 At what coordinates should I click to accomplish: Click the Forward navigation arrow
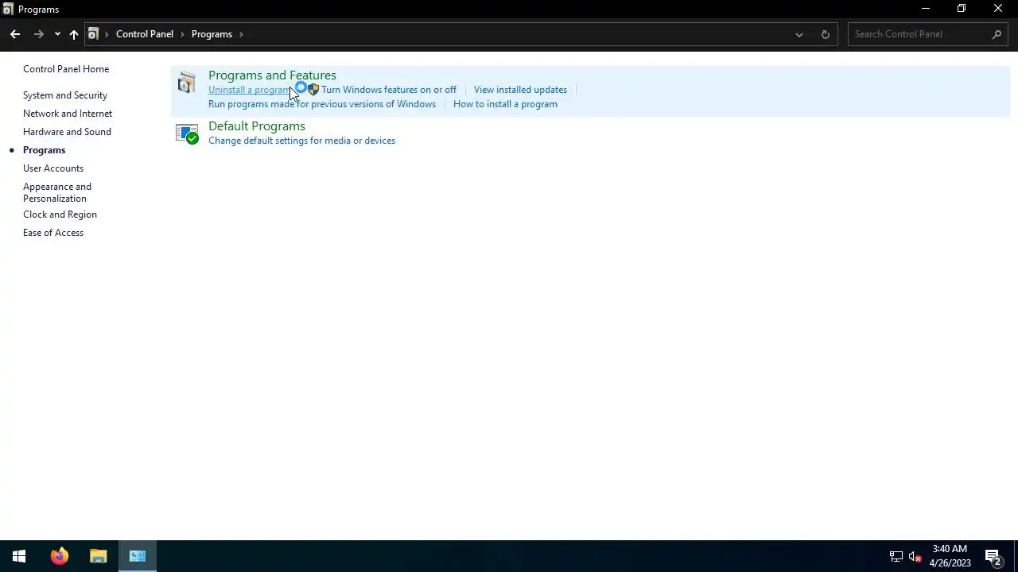click(x=38, y=34)
